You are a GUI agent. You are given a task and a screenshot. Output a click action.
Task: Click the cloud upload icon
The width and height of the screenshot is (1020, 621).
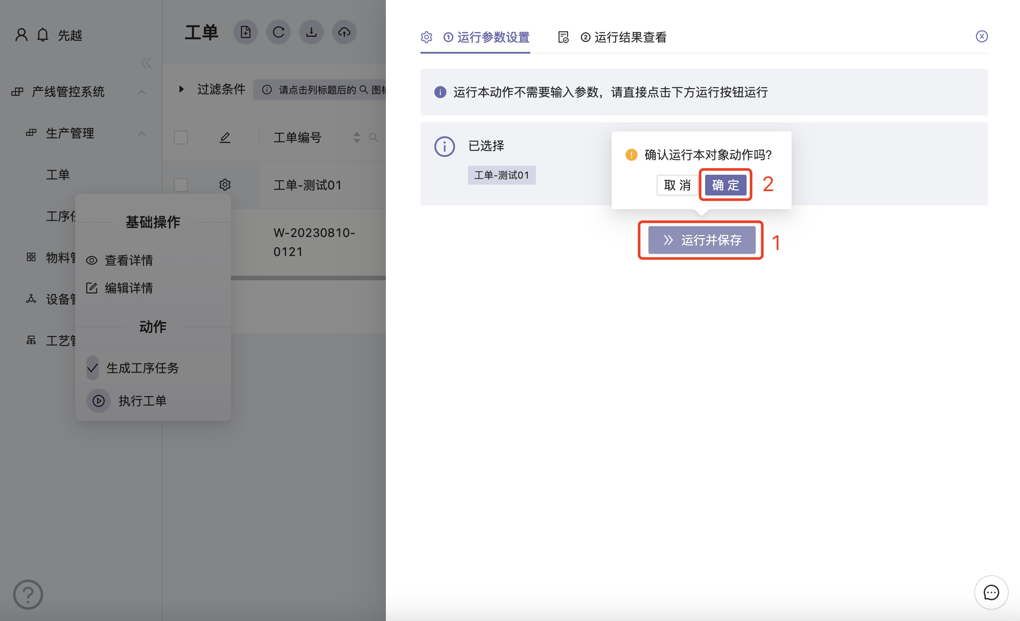click(x=344, y=32)
